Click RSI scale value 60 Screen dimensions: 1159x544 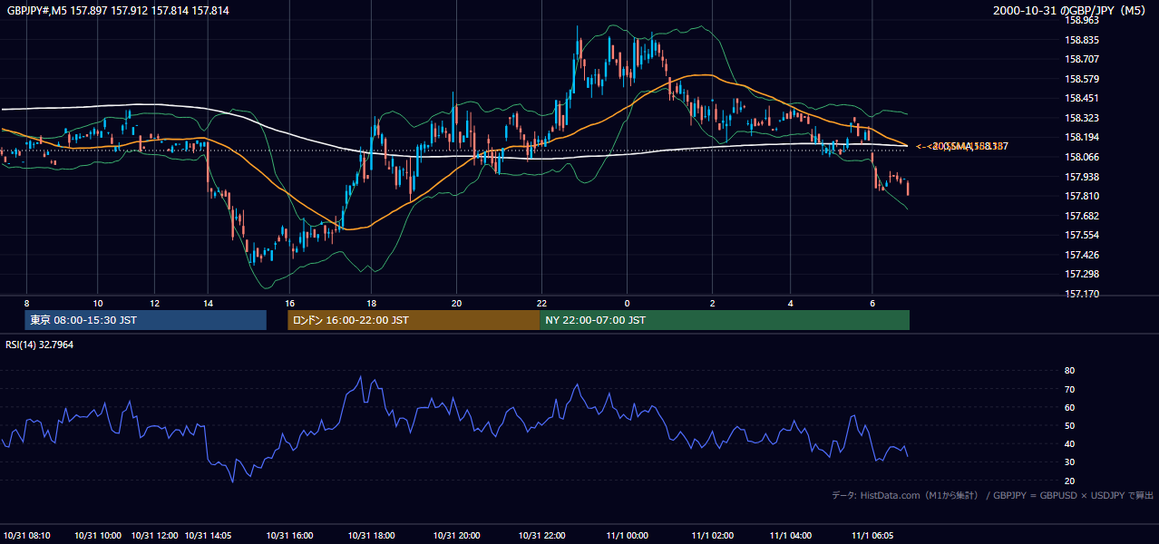(1070, 407)
